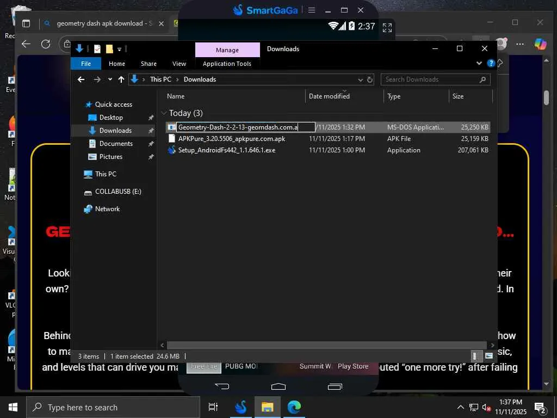Click the Explorer Help question-mark icon
557x418 pixels.
point(491,63)
